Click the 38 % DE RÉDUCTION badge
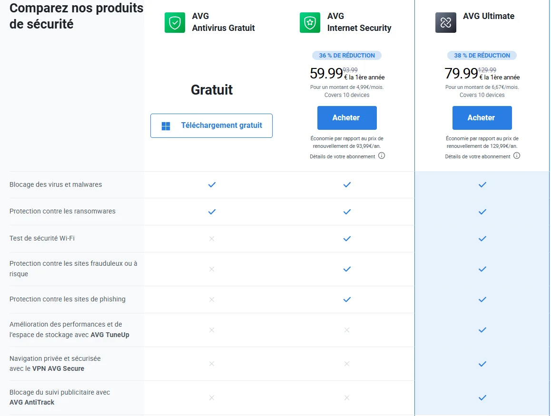The image size is (551, 416). coord(482,56)
